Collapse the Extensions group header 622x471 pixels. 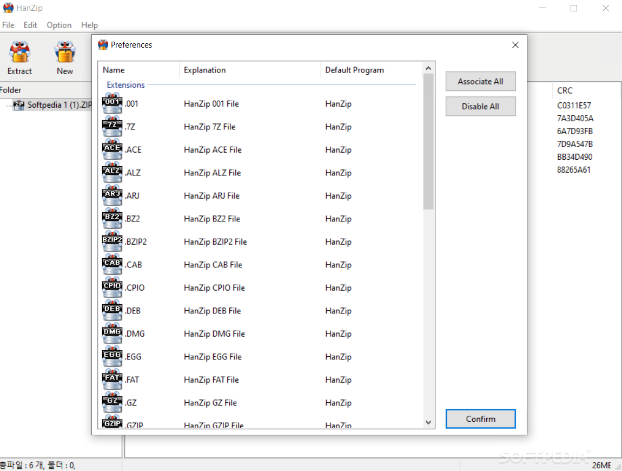pos(125,85)
